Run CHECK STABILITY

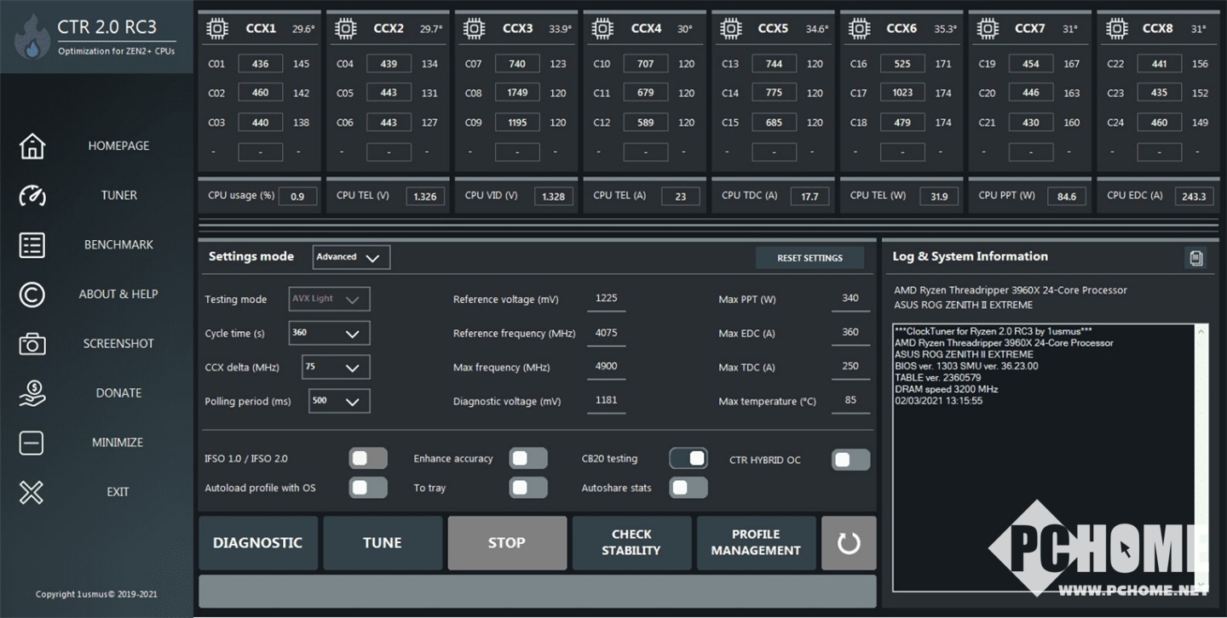pos(631,542)
